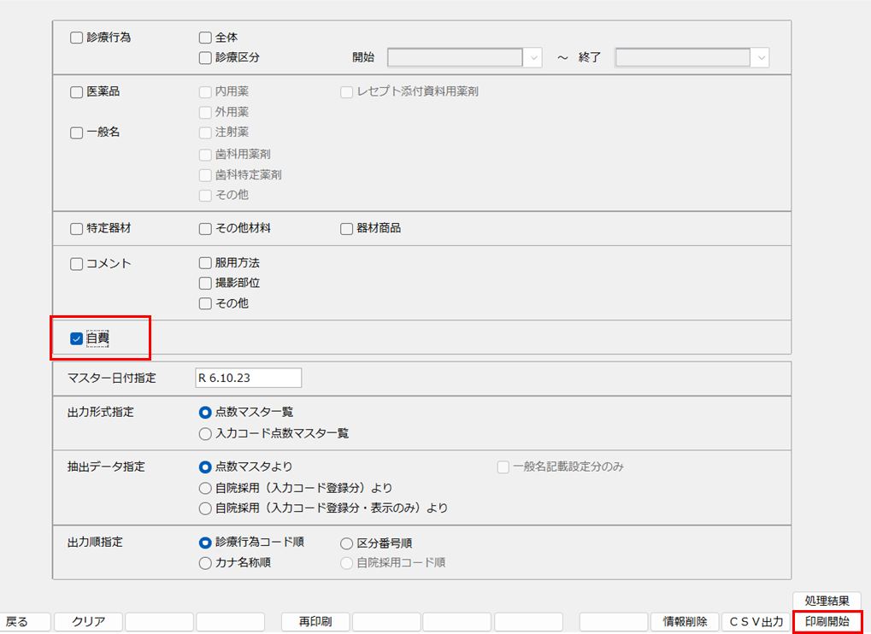Tick the 特定器材 checkbox
871x634 pixels.
77,229
